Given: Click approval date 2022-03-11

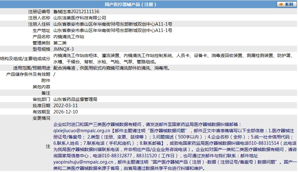Looking at the screenshot, I should coord(66,106).
